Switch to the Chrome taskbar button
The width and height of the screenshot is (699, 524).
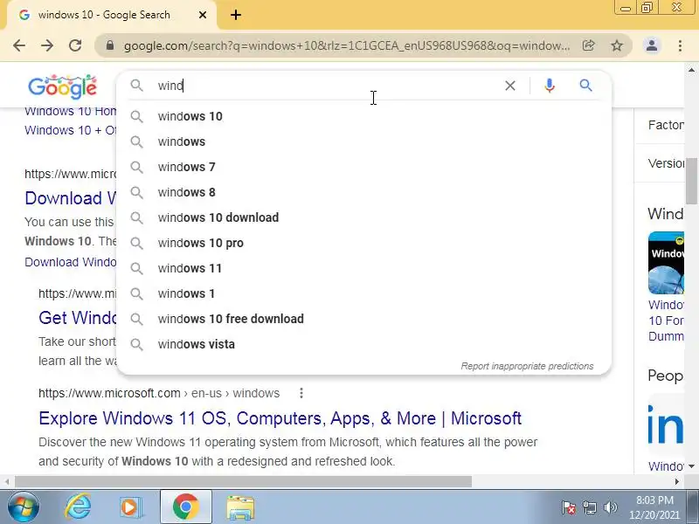[186, 507]
